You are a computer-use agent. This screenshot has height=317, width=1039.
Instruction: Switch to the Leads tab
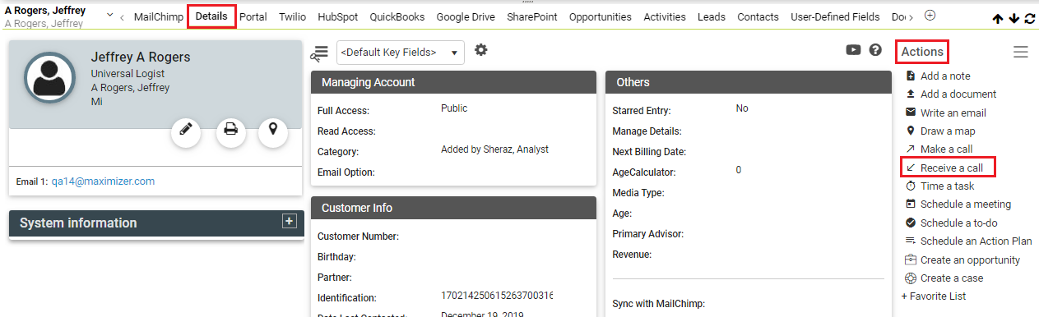pyautogui.click(x=712, y=16)
